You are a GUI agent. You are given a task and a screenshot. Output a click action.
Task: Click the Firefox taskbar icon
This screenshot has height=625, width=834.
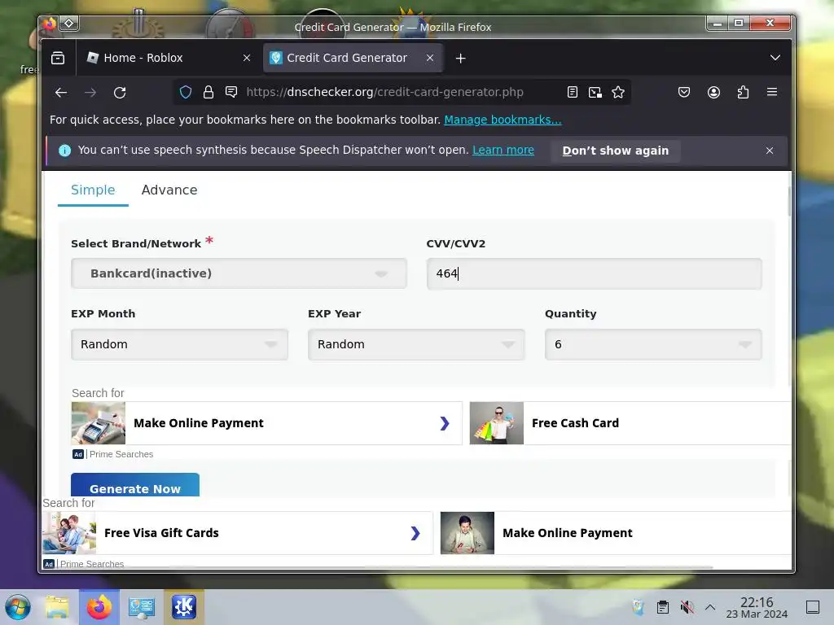coord(99,607)
